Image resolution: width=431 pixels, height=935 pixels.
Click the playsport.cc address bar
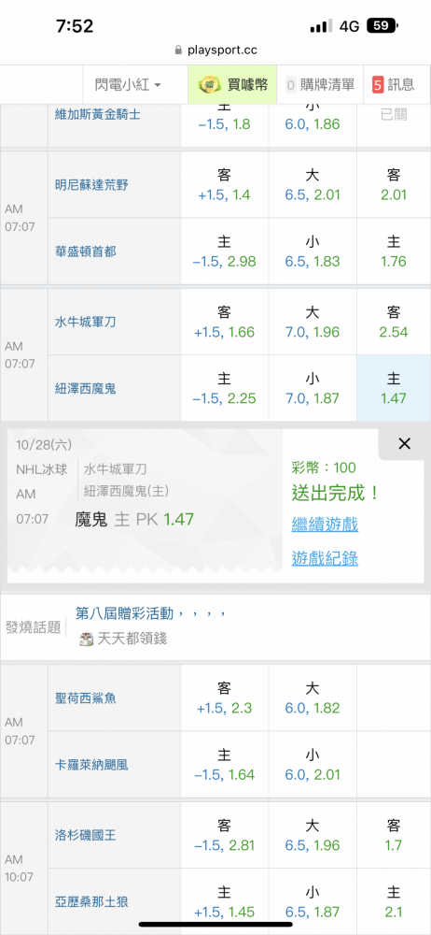pos(215,50)
